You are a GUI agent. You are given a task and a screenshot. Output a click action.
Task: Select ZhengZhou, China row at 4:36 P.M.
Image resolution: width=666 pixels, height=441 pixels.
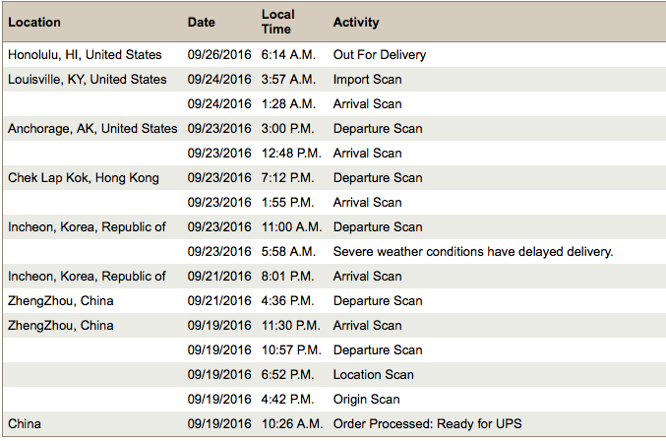click(x=334, y=301)
